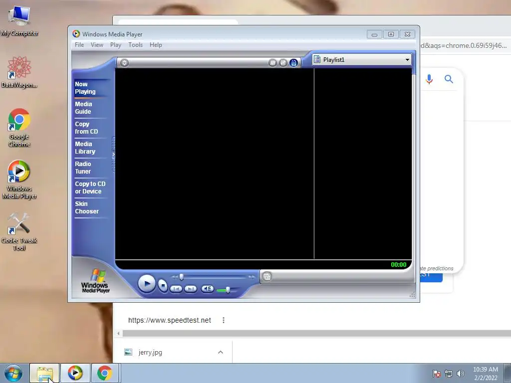The width and height of the screenshot is (511, 383).
Task: Expand the jerry.jpg download options chevron
Action: 221,352
